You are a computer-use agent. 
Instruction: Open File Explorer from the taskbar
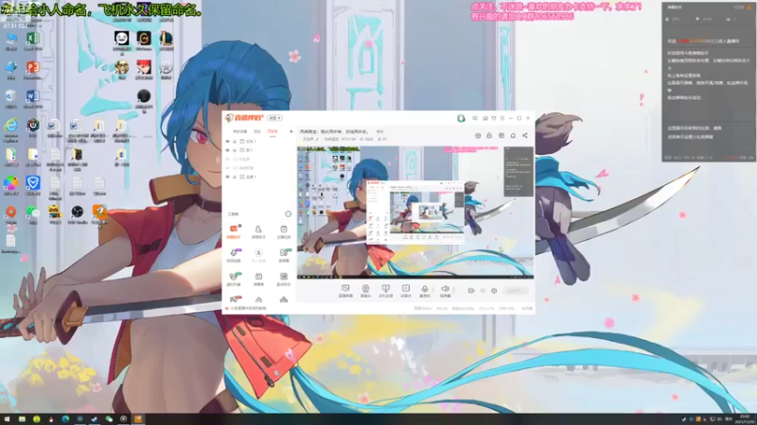point(22,419)
